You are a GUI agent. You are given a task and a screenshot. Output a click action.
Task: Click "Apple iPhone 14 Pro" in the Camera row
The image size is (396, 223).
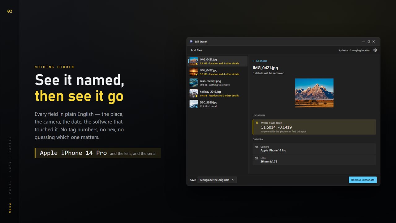273,151
